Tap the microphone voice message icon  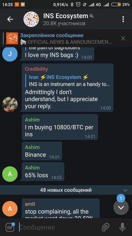(x=122, y=227)
